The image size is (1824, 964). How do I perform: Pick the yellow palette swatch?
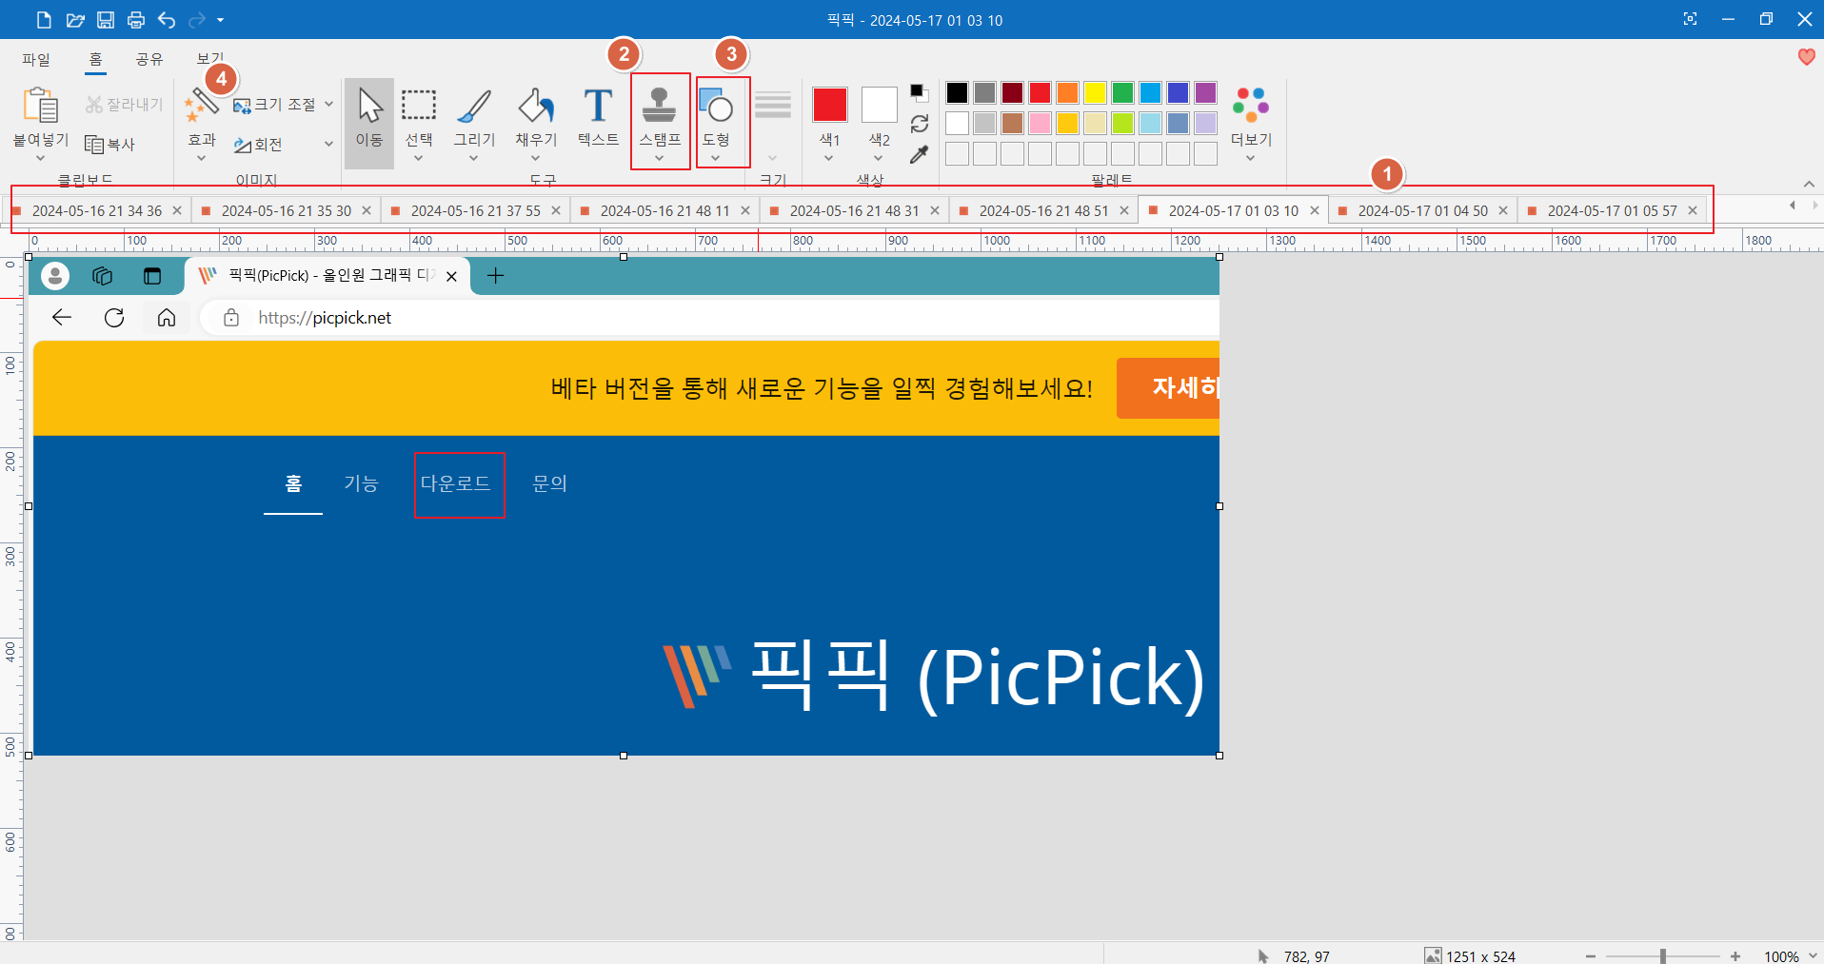(x=1095, y=92)
